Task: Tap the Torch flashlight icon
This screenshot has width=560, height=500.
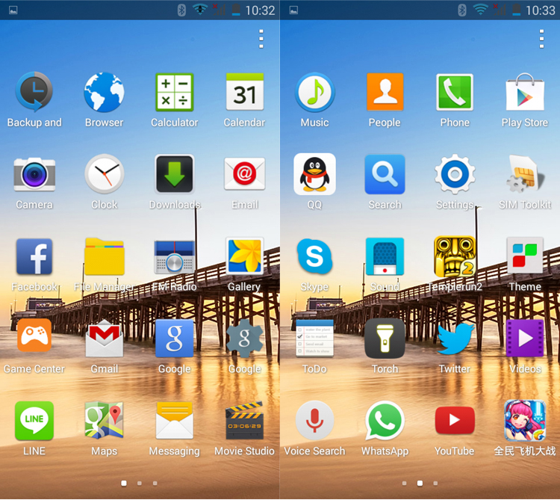Action: [385, 339]
